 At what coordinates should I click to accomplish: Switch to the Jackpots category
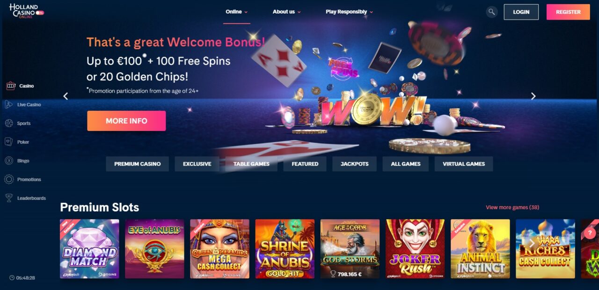[354, 164]
